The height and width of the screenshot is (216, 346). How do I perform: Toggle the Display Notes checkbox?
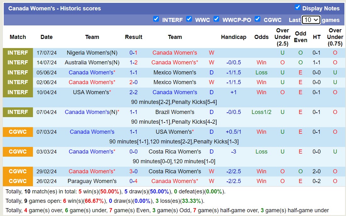[298, 8]
